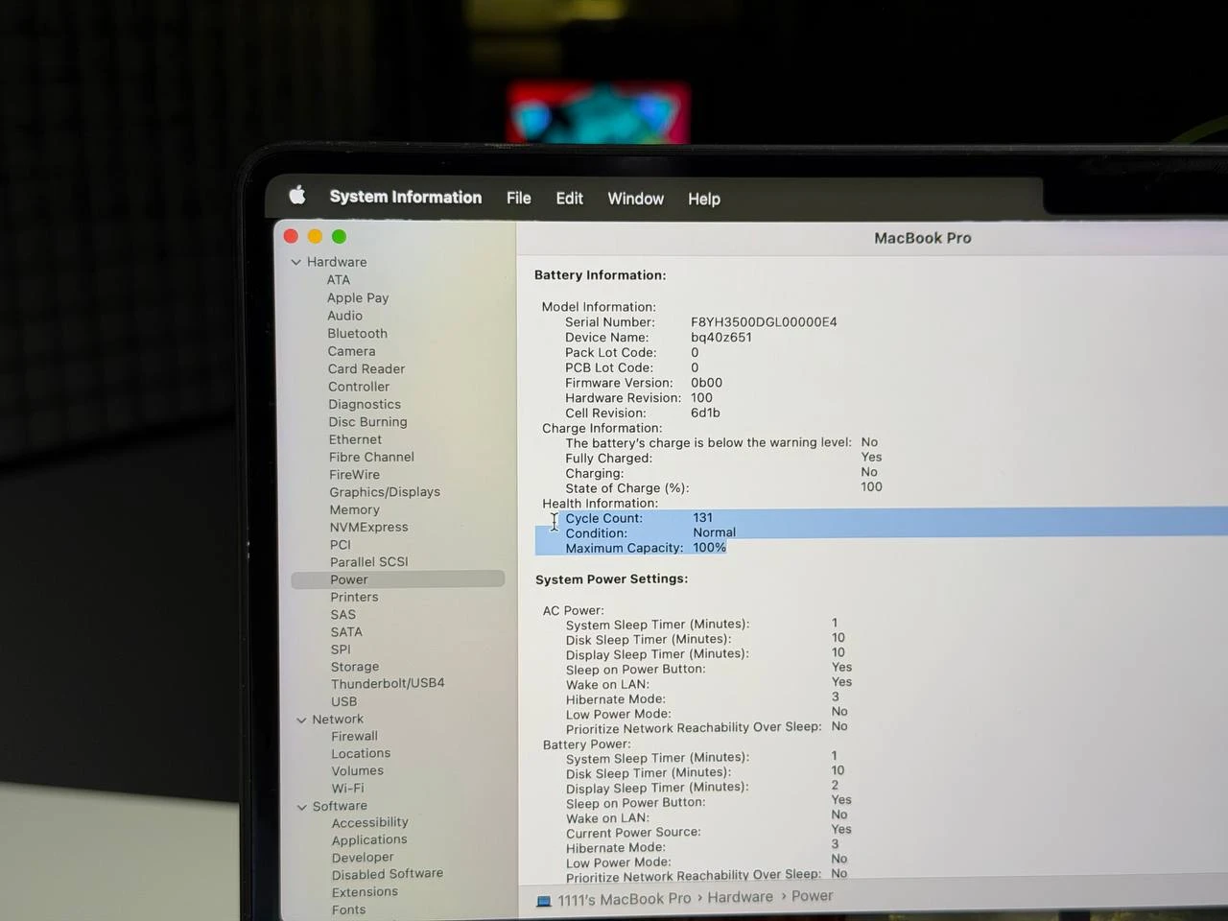Click the Condition value Normal

[x=715, y=532]
